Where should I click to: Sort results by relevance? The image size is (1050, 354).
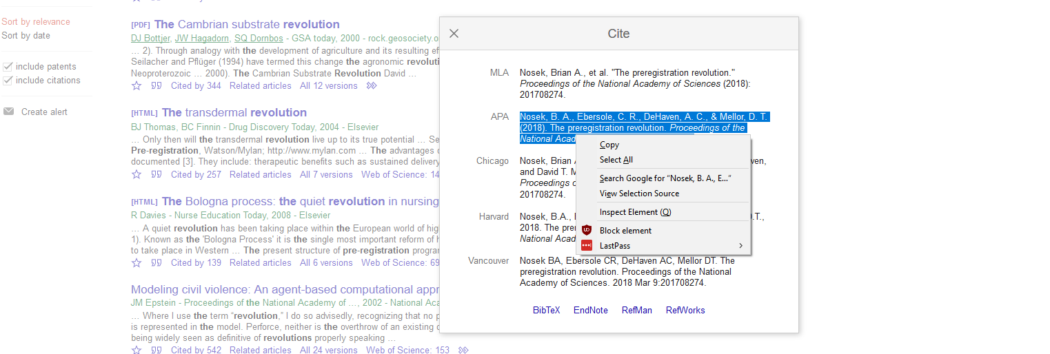[x=36, y=22]
